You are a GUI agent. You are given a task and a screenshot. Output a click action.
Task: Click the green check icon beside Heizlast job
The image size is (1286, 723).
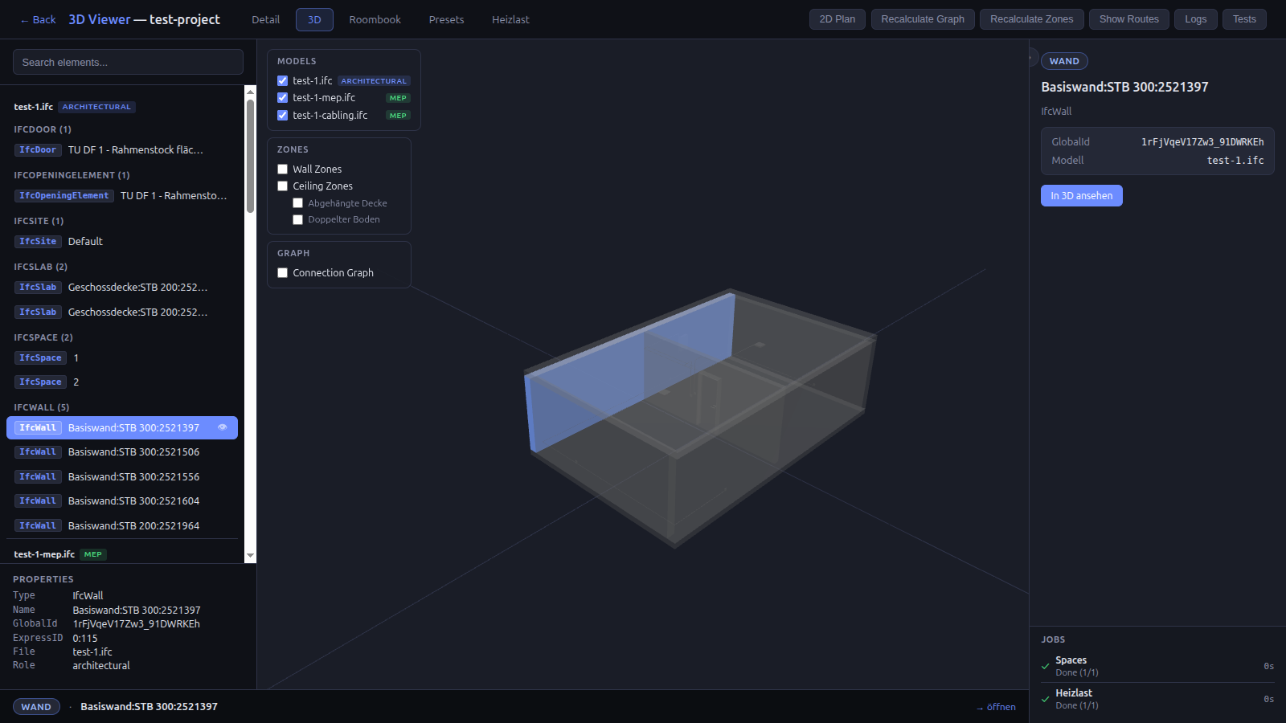point(1046,699)
